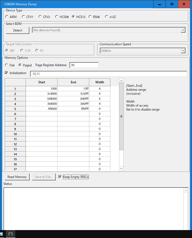Select Start cell 1000 in row 1
Viewport: 192px width, 238px height.
tap(41, 89)
